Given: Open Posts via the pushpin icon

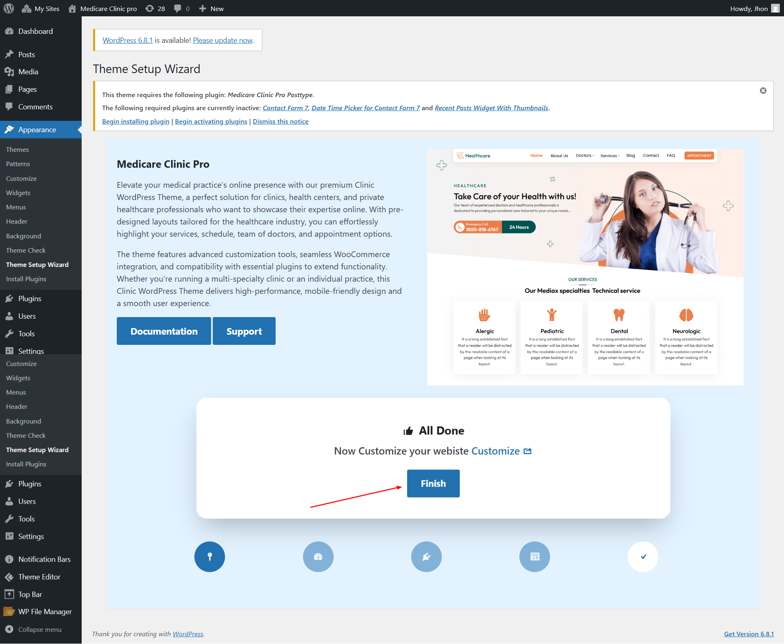Looking at the screenshot, I should [x=9, y=54].
